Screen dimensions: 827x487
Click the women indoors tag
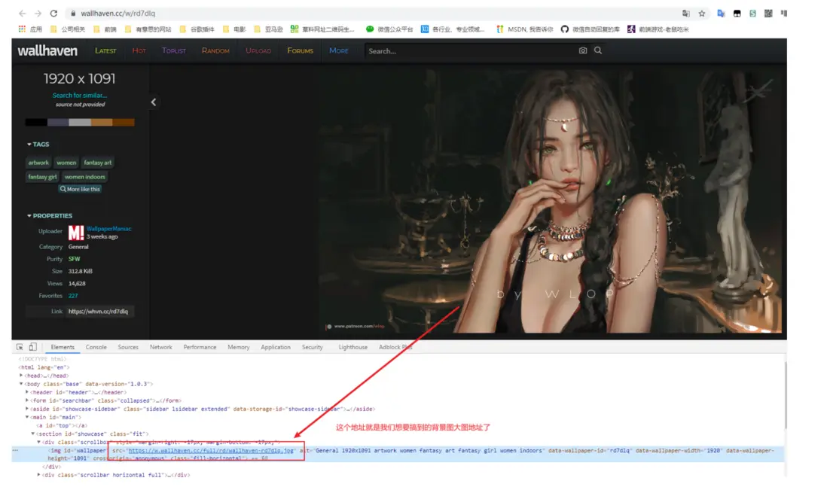pyautogui.click(x=85, y=177)
